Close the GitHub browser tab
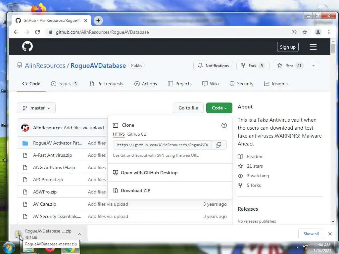The image size is (339, 254). pos(86,21)
